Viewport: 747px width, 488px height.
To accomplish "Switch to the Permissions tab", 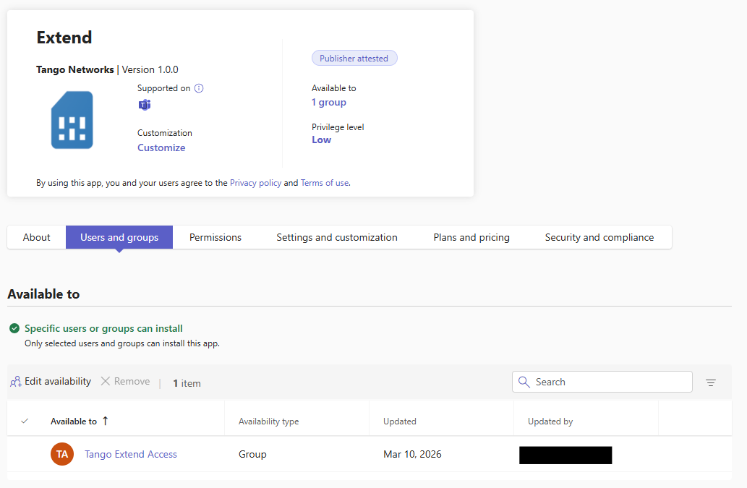I will pyautogui.click(x=215, y=237).
